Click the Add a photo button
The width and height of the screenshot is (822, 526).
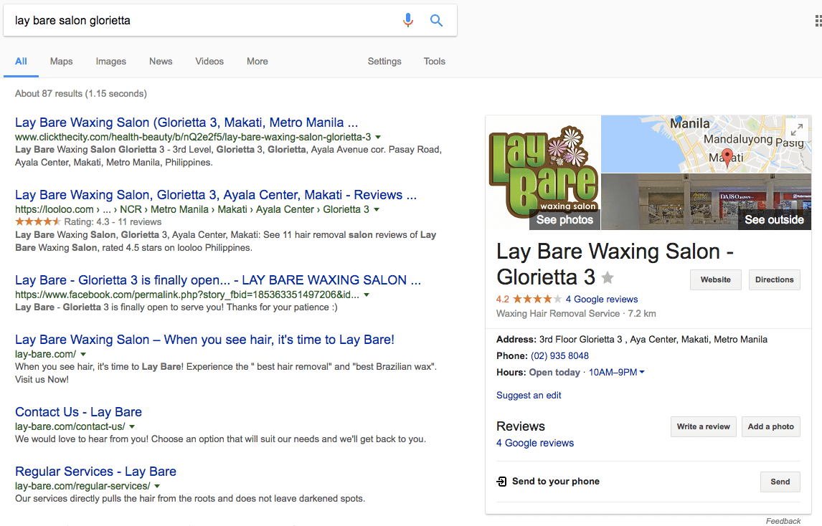click(x=770, y=426)
